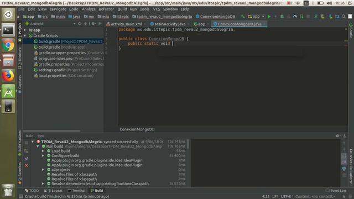Viewport: 354px width, 199px height.
Task: Toggle the Build Variants tool window
Action: [x=20, y=143]
